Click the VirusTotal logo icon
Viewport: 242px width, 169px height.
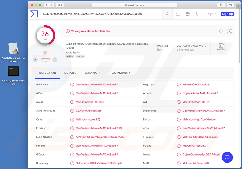click(x=34, y=14)
